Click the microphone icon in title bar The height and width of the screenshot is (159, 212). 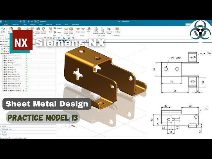click(29, 21)
